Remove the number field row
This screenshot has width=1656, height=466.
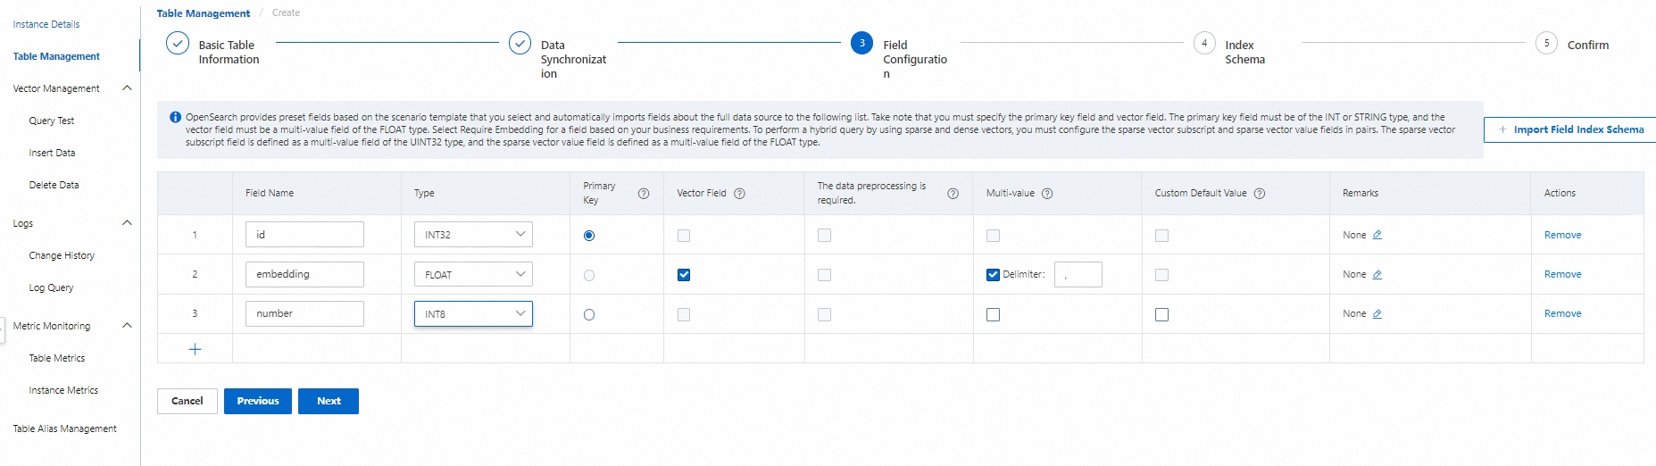tap(1562, 314)
